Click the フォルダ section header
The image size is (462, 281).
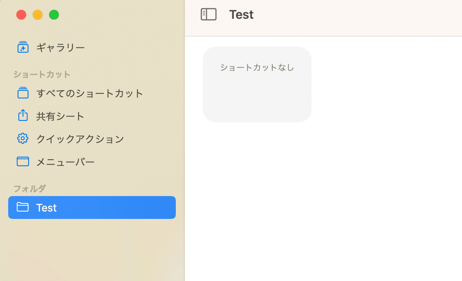coord(30,189)
